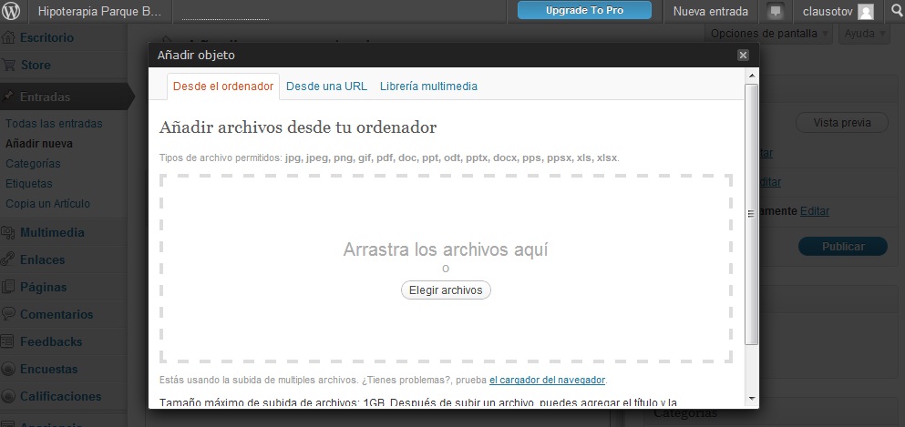Screen dimensions: 905x427
Task: Switch to the Desde una URL tab
Action: (x=326, y=86)
